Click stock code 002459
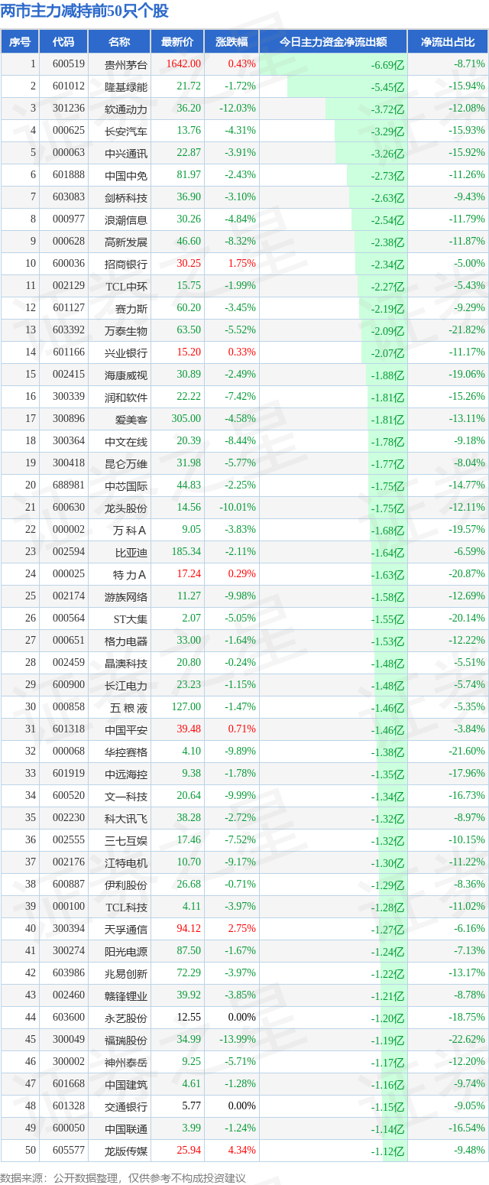Screen dimensions: 489x1185 [x=69, y=663]
